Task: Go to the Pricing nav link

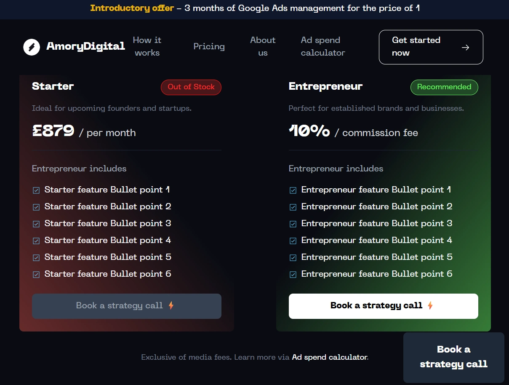Action: coord(209,46)
